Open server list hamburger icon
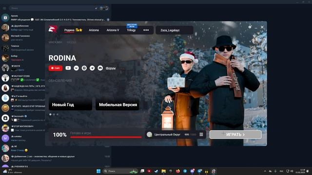The image size is (312, 175). coord(201,135)
